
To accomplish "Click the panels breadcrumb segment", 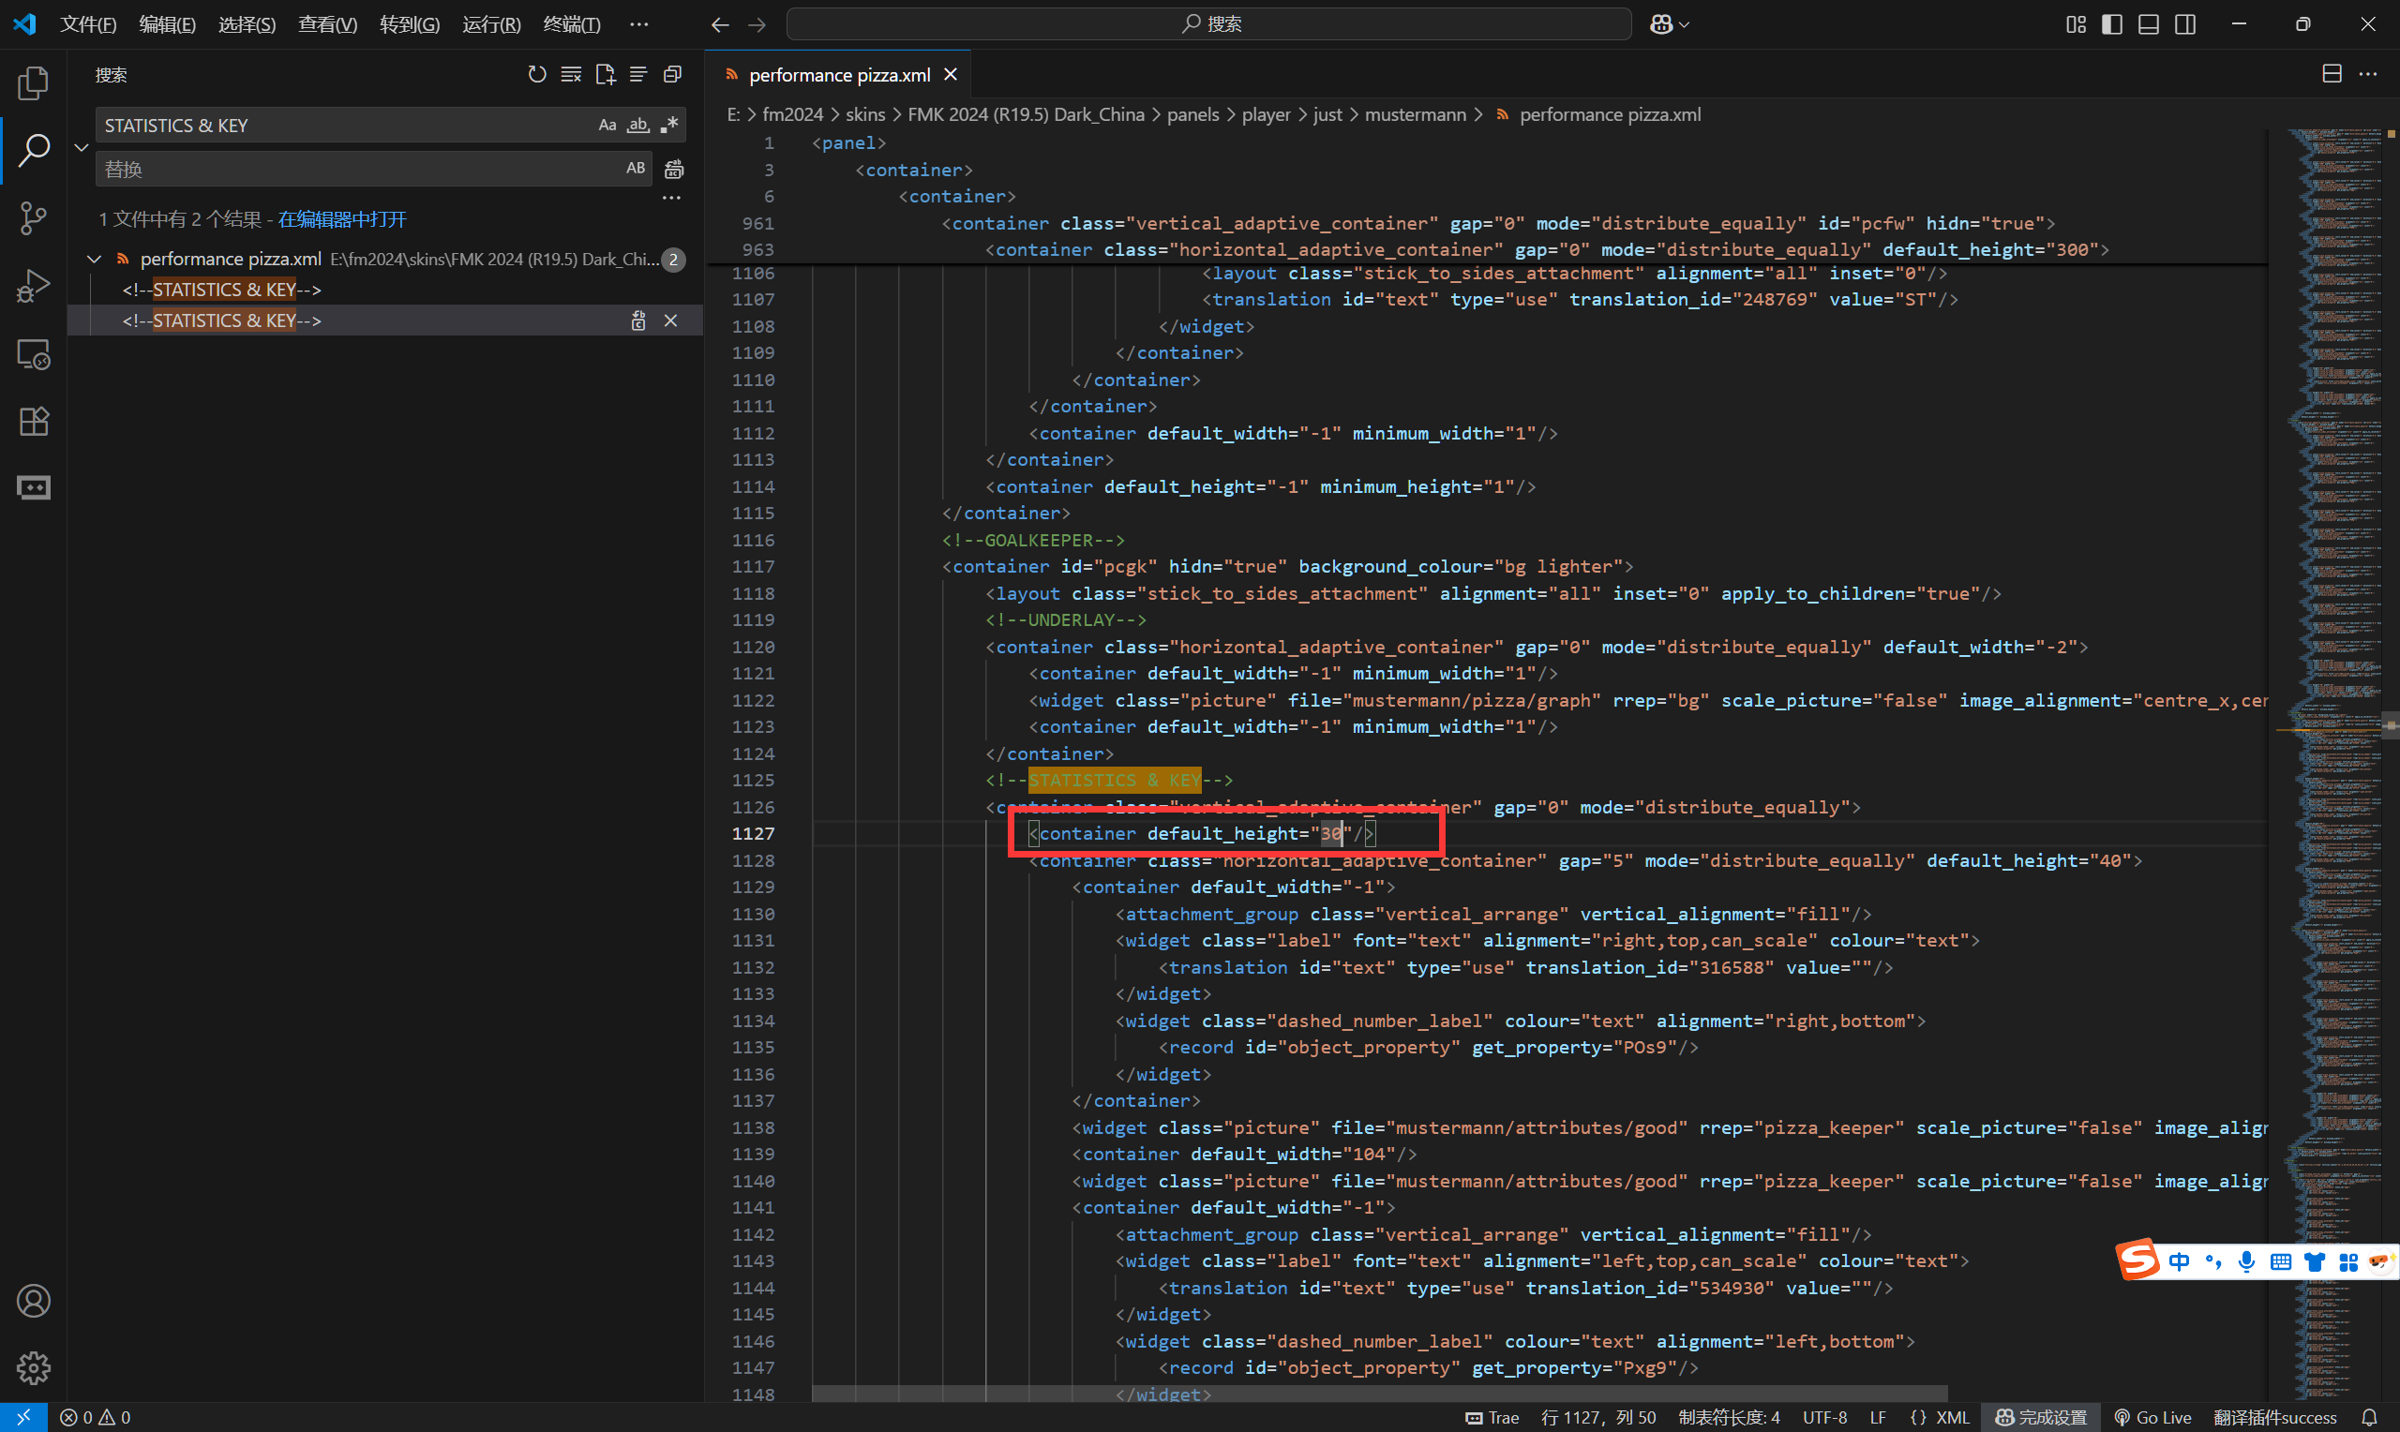I will (x=1192, y=115).
